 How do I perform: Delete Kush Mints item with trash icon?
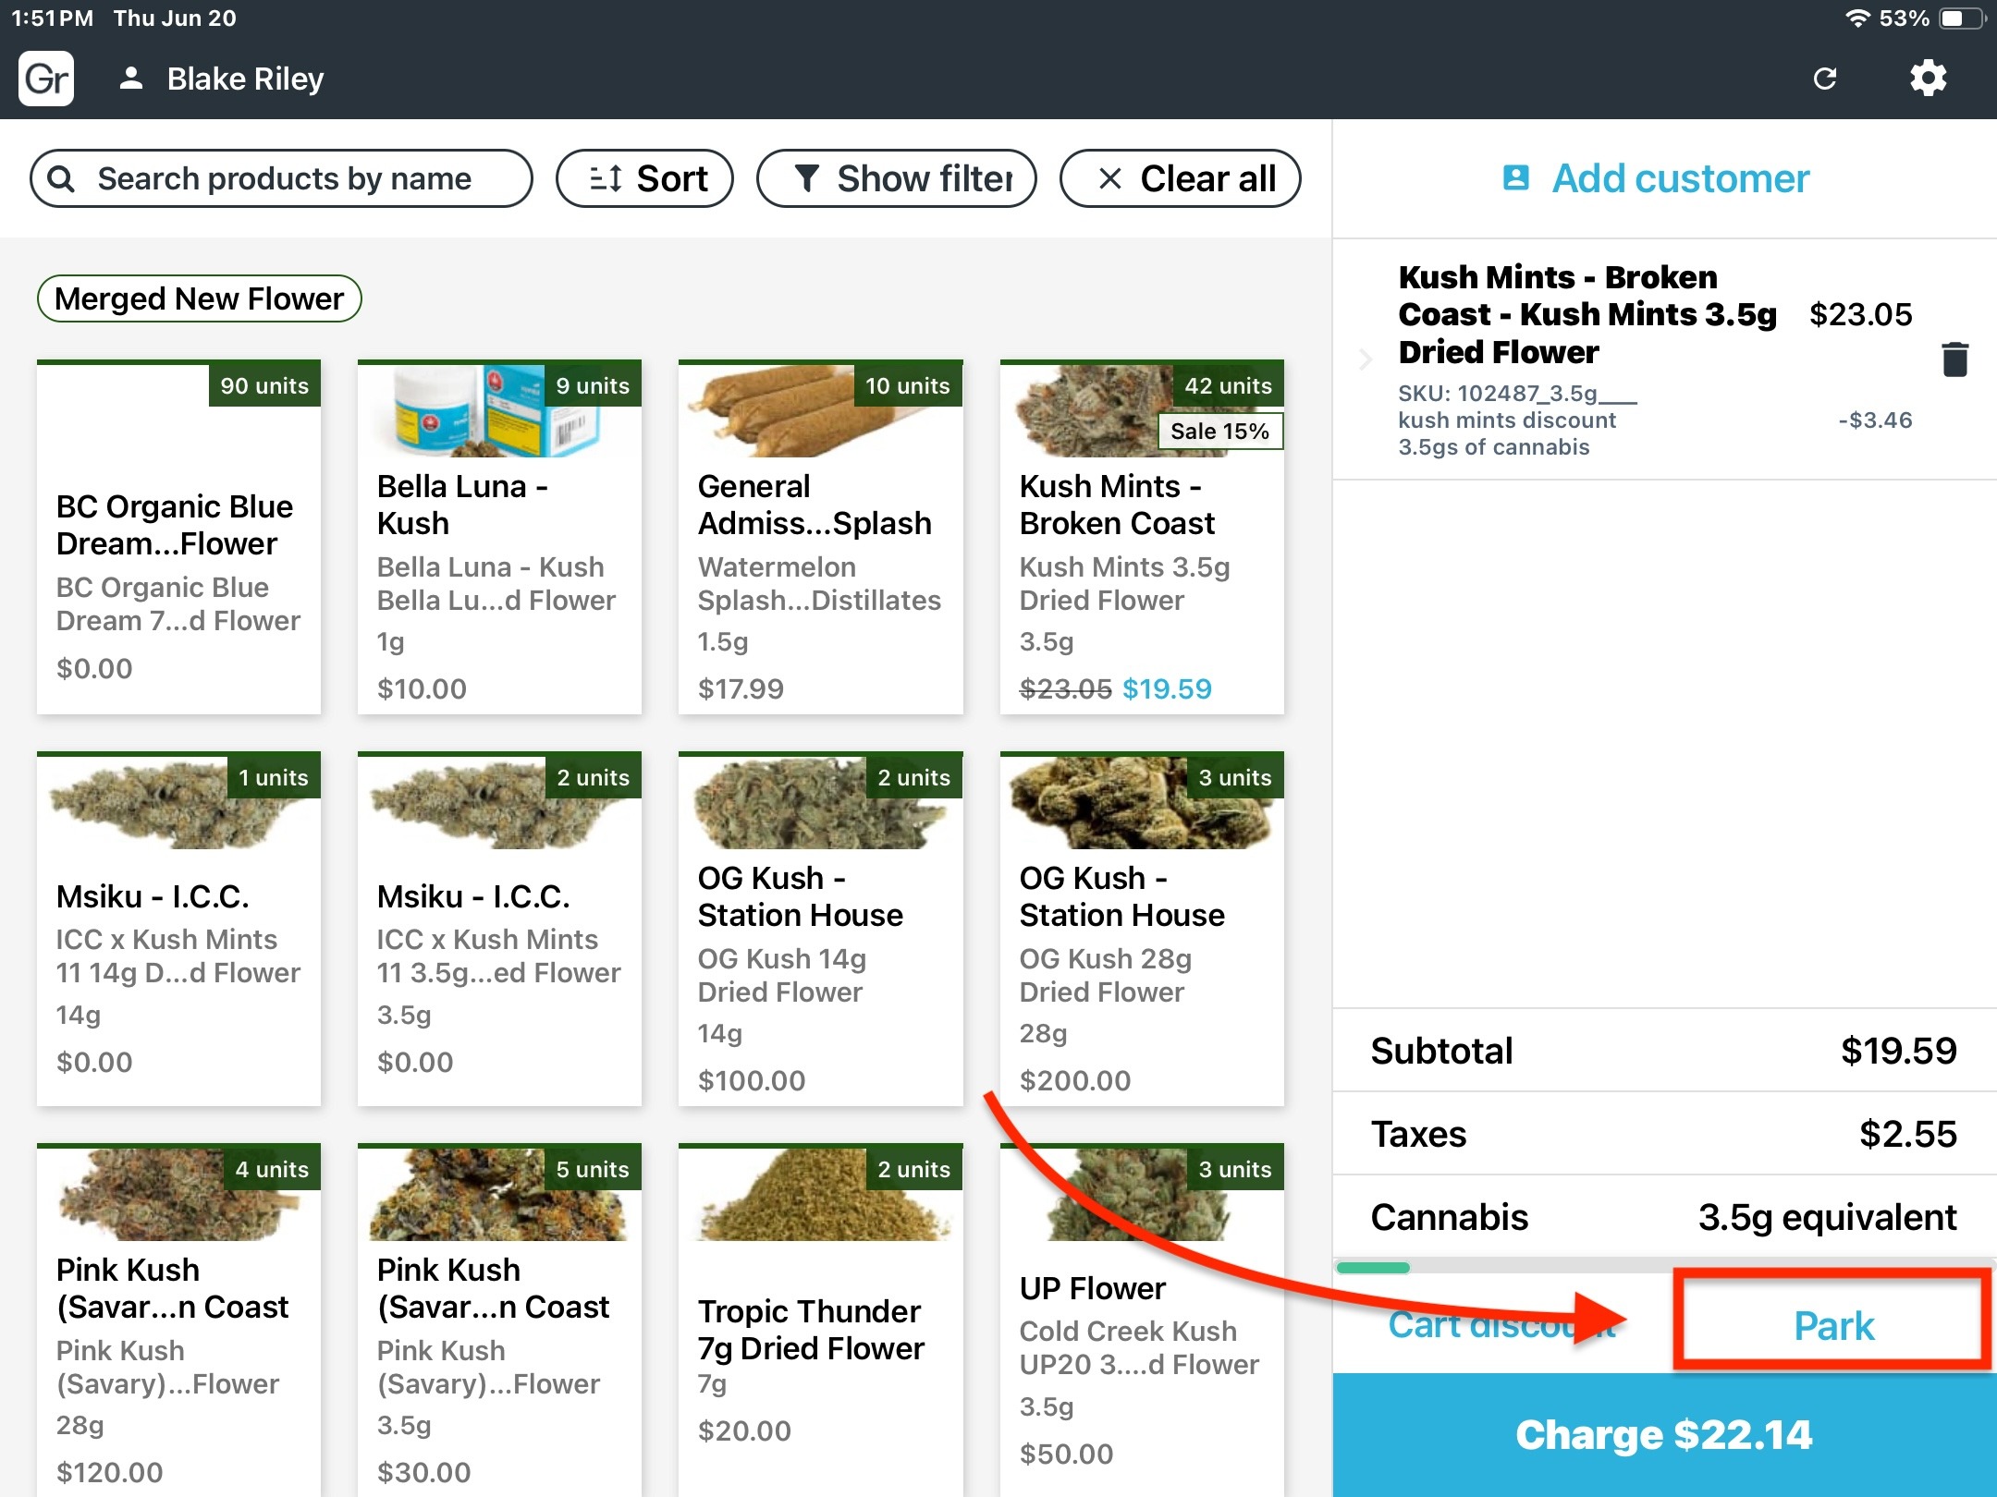pos(1954,359)
